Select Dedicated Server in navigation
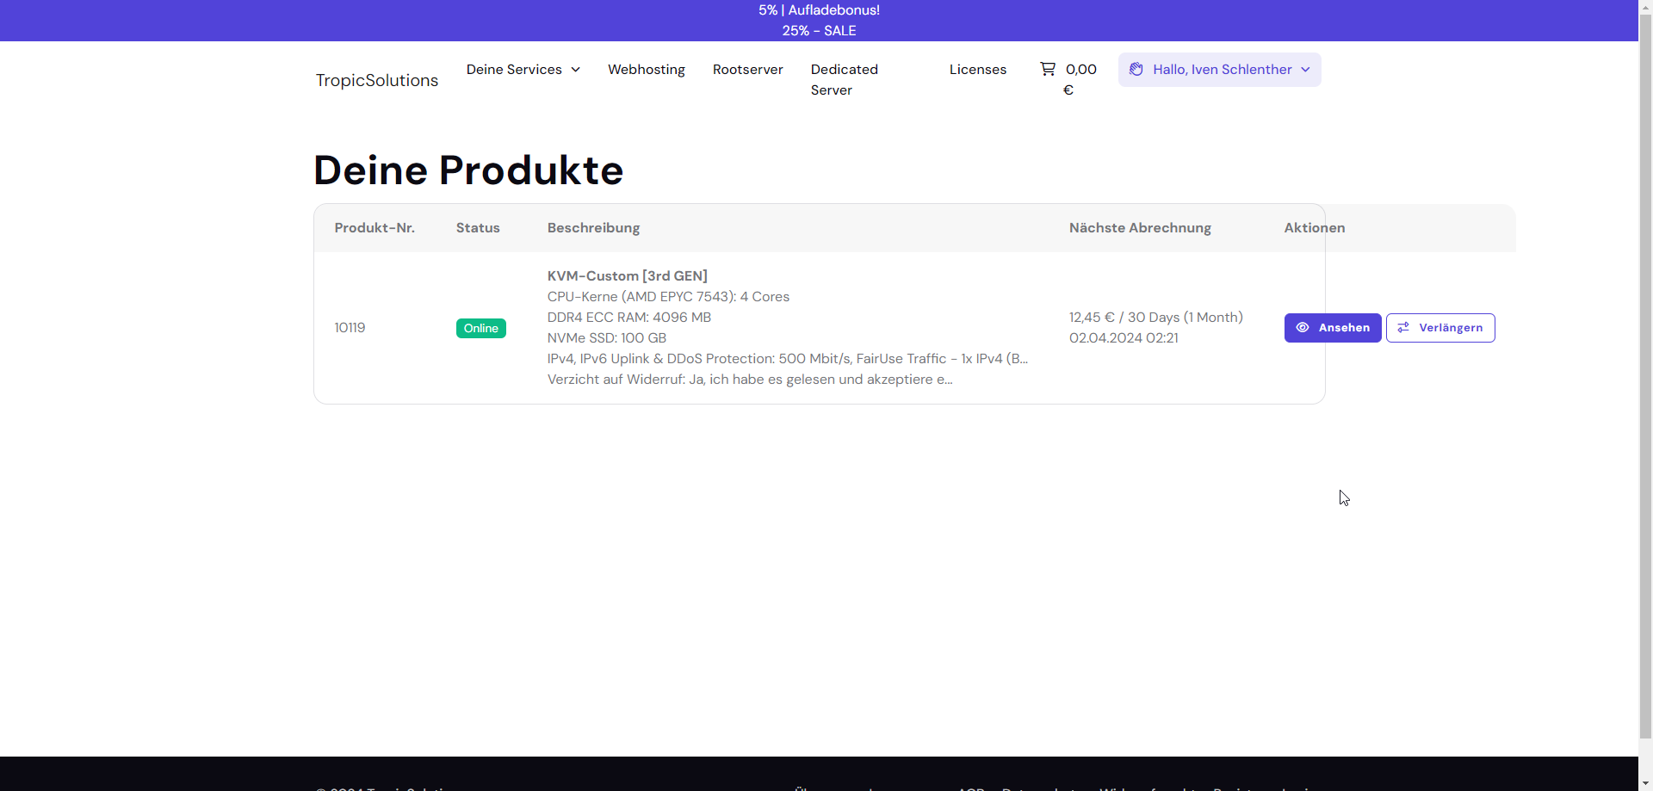The width and height of the screenshot is (1653, 791). [844, 79]
